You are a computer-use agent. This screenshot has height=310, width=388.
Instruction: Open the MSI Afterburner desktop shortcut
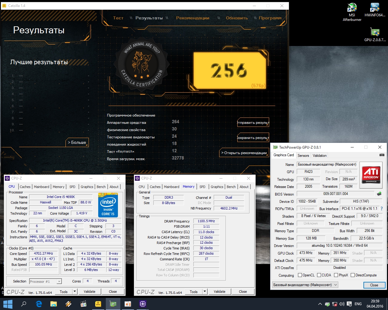(352, 12)
